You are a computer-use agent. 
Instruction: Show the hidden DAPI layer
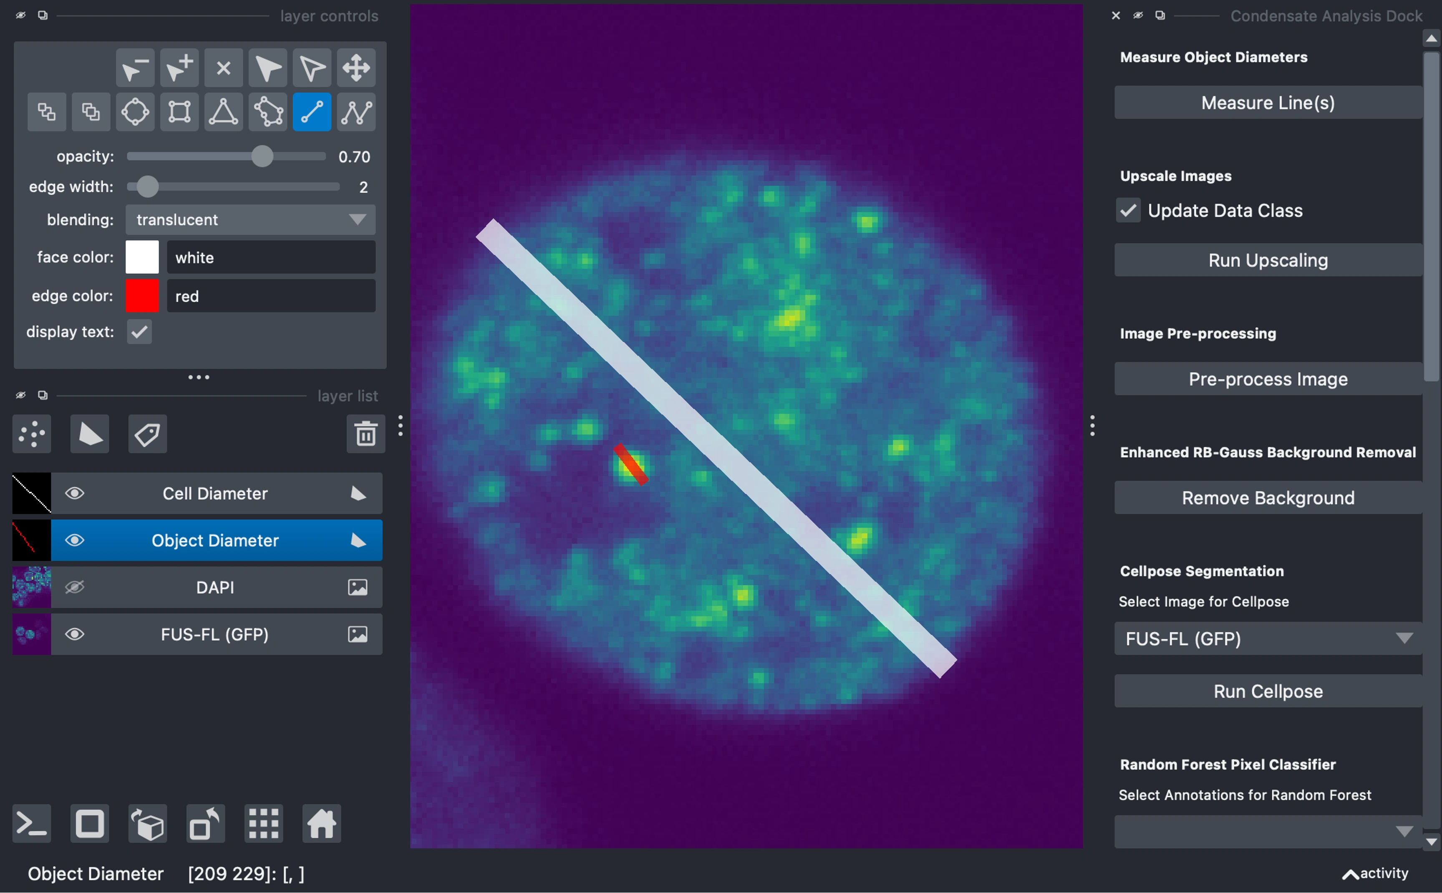tap(74, 587)
